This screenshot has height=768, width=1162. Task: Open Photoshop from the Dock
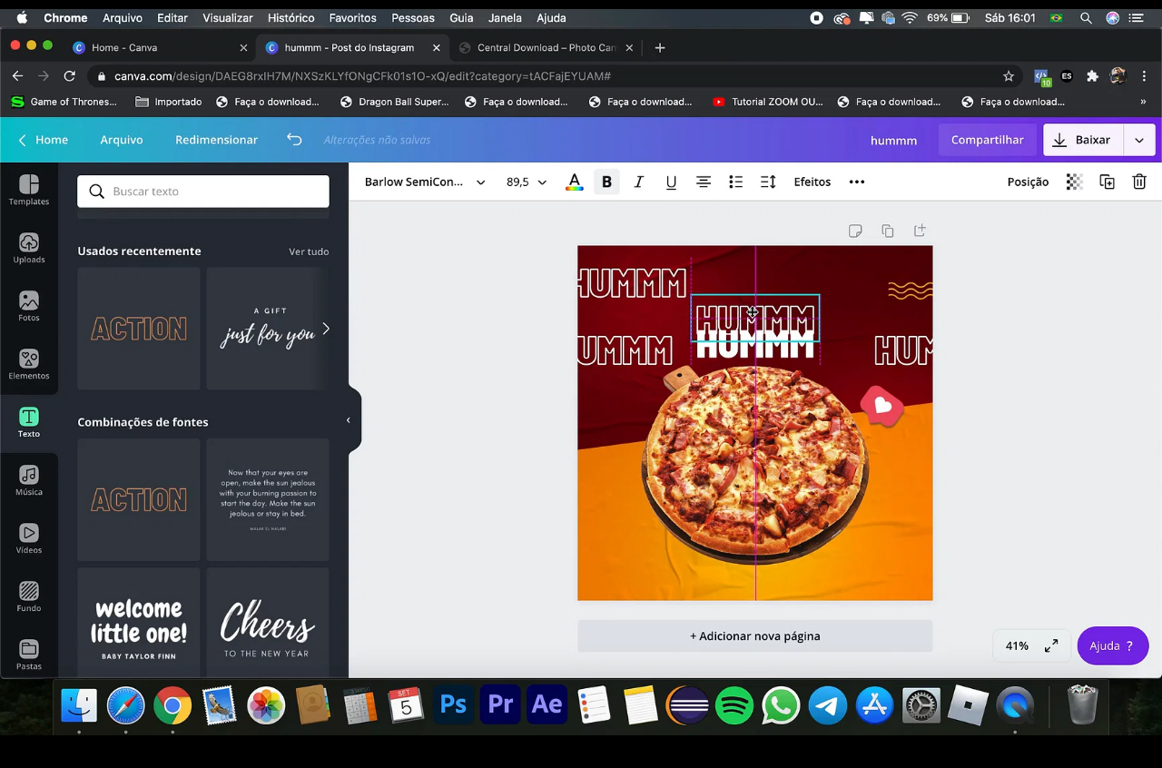pos(453,704)
